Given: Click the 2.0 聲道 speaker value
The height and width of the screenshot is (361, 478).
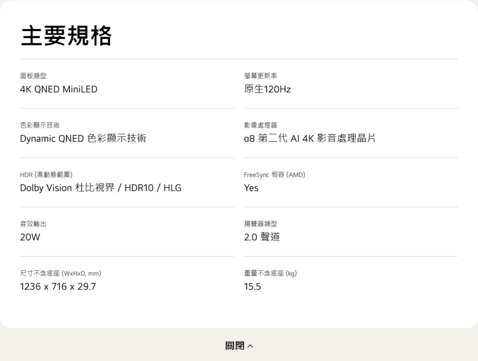Looking at the screenshot, I should click(x=261, y=237).
